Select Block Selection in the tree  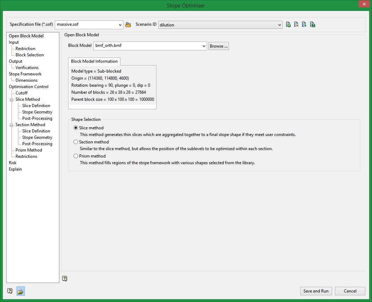[30, 55]
